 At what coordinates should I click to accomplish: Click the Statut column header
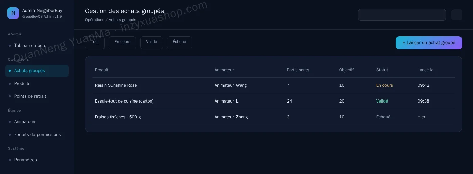[x=382, y=70]
